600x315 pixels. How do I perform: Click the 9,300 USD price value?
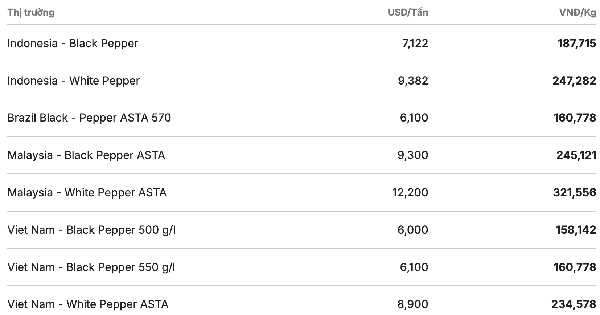pyautogui.click(x=413, y=155)
